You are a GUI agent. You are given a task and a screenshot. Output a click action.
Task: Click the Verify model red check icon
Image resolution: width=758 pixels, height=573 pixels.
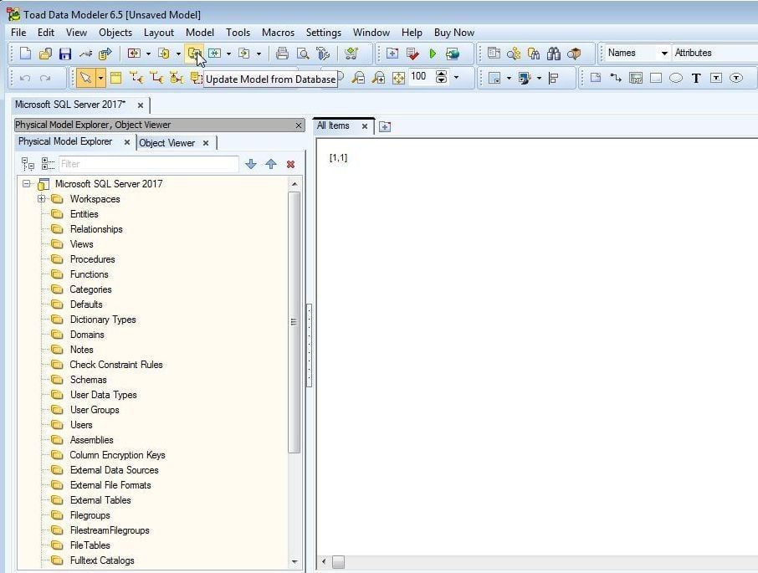click(412, 54)
